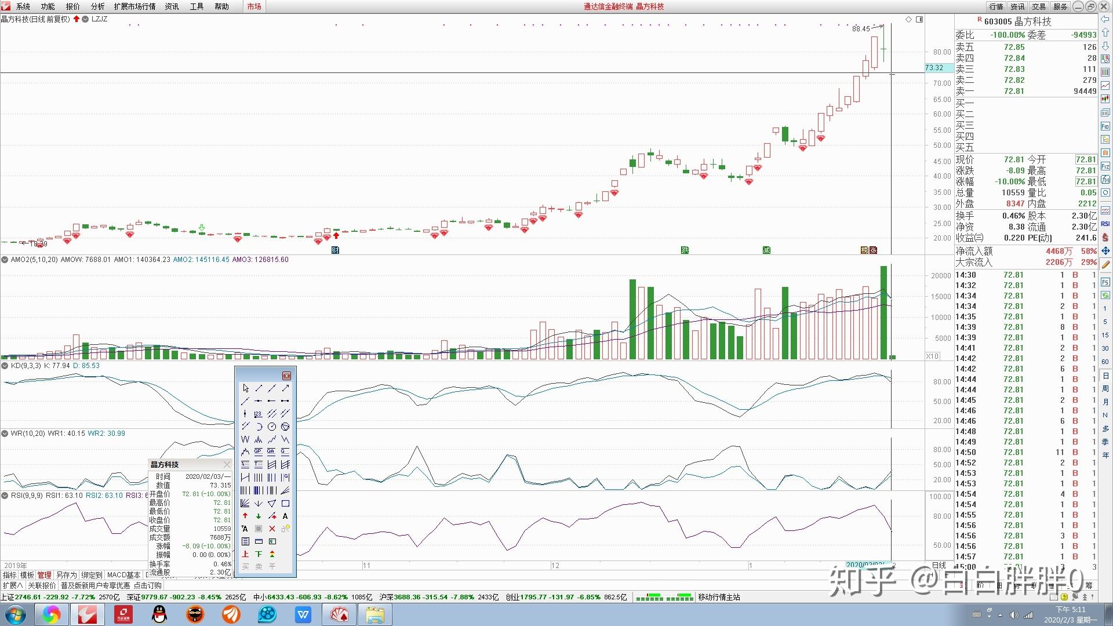Click the dollar sign sidebar icon
This screenshot has height=626, width=1113.
pyautogui.click(x=1105, y=237)
